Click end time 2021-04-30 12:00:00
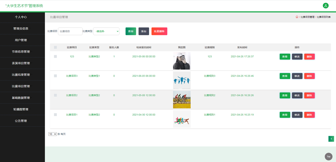This screenshot has width=336, height=162. coord(144,115)
